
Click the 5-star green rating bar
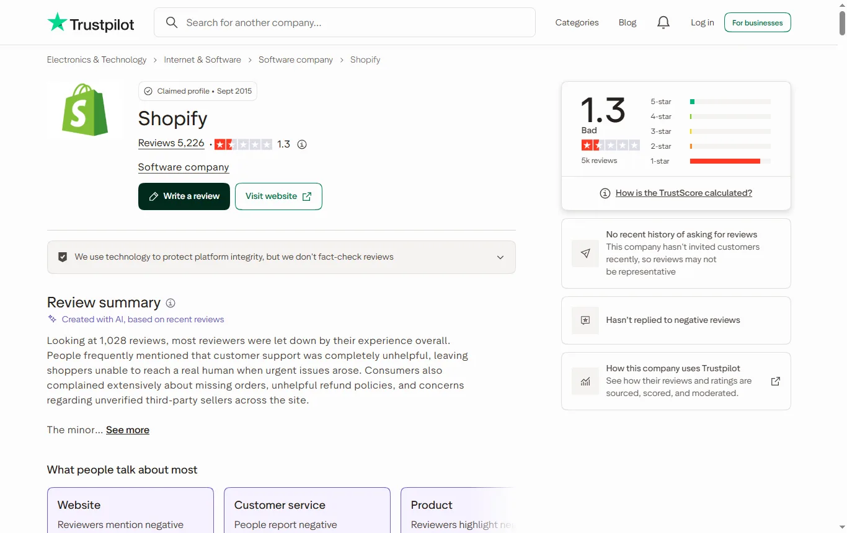(x=692, y=102)
